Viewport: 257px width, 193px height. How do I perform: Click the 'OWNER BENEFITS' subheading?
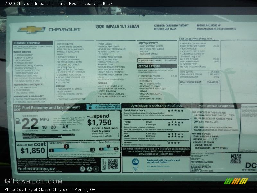(22, 52)
